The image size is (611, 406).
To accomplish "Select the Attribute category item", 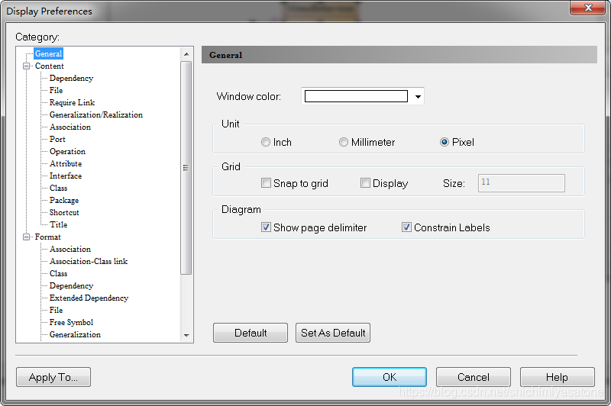I will [x=66, y=163].
